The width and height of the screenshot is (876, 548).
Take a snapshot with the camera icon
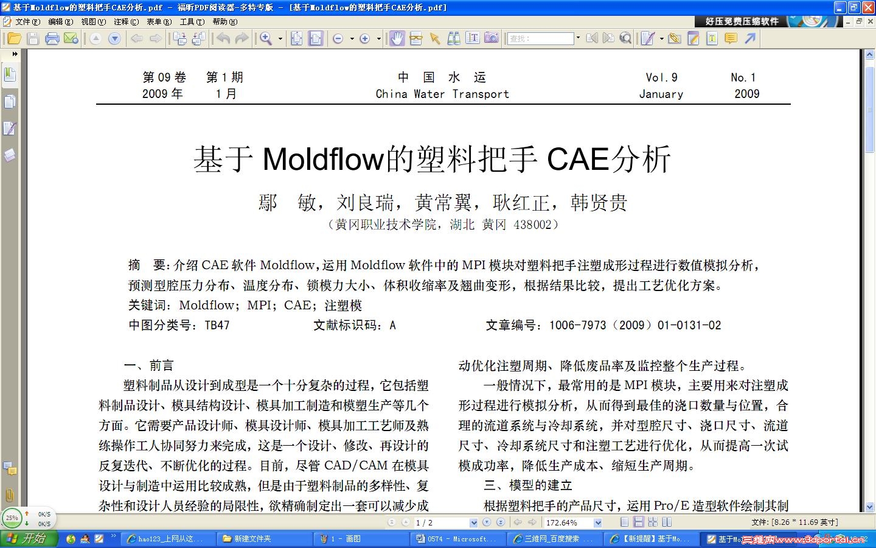pyautogui.click(x=492, y=38)
